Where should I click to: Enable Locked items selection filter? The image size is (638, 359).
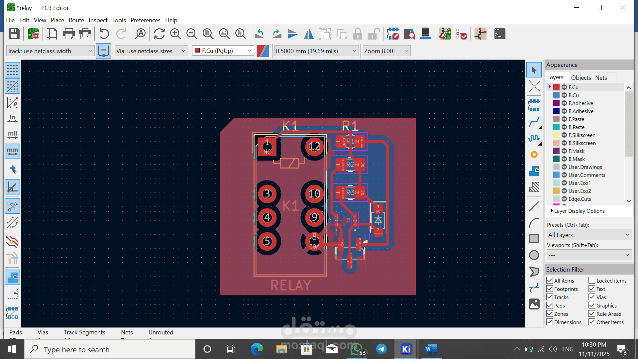pos(592,281)
